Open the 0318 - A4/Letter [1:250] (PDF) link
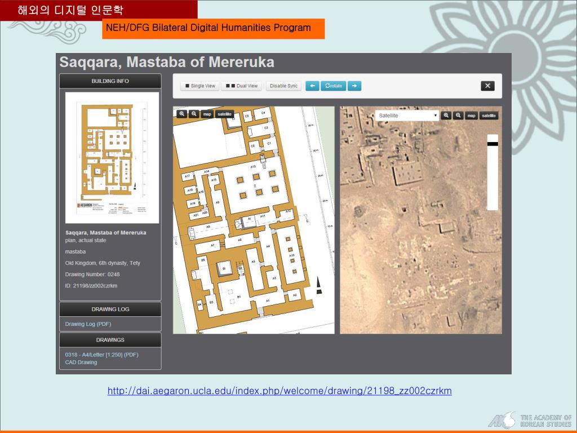This screenshot has height=433, width=577. tap(101, 355)
